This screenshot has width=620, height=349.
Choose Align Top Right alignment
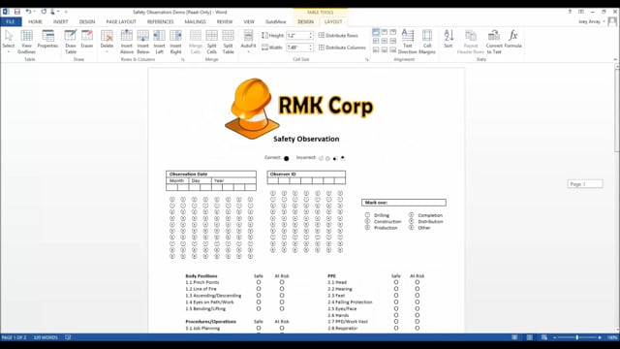[x=393, y=32]
